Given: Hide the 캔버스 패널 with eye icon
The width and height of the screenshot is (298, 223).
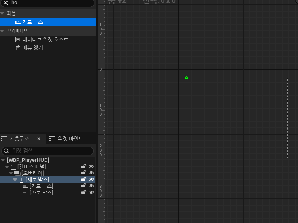Looking at the screenshot, I should click(x=91, y=166).
